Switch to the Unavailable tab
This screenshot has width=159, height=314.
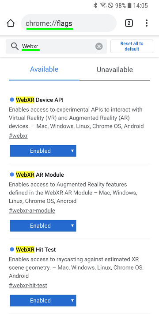[115, 70]
